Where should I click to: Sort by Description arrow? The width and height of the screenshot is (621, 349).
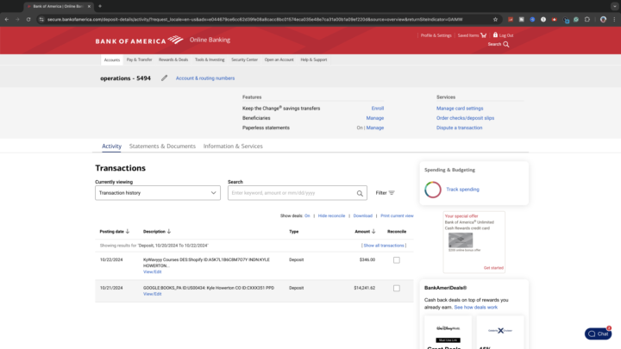pos(169,232)
